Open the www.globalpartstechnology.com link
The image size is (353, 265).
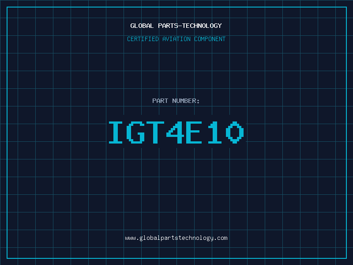point(176,238)
